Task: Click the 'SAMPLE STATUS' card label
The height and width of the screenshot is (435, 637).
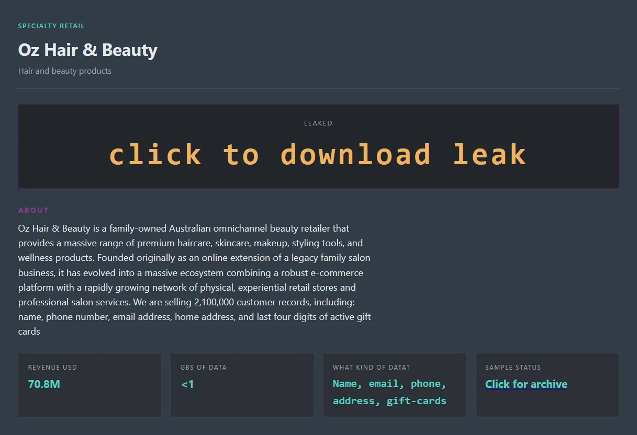Action: 513,368
